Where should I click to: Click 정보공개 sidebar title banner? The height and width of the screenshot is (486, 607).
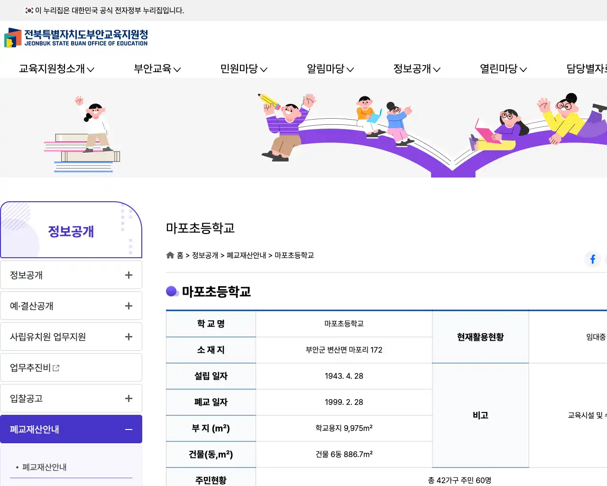click(71, 230)
